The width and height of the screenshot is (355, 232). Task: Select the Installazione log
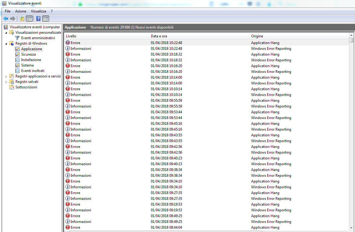tap(31, 60)
